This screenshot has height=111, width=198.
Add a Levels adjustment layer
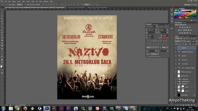coord(183,27)
